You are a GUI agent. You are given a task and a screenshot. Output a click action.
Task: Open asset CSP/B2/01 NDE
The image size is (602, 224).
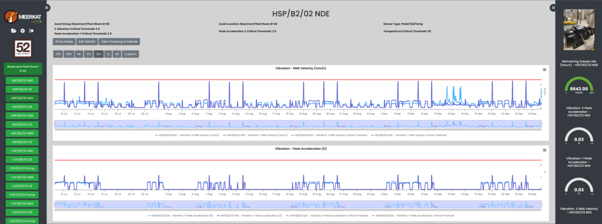[22, 151]
